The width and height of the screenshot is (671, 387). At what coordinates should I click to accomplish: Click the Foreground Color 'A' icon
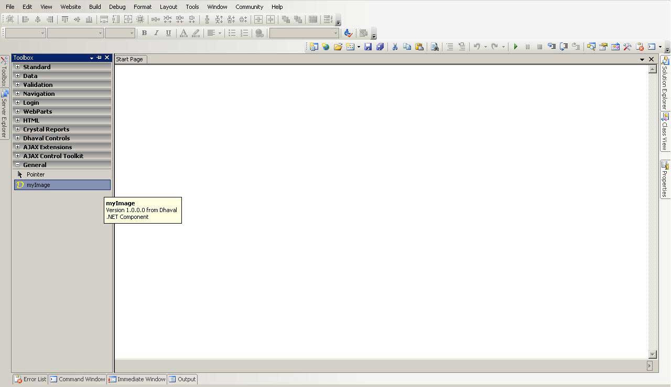click(x=183, y=33)
